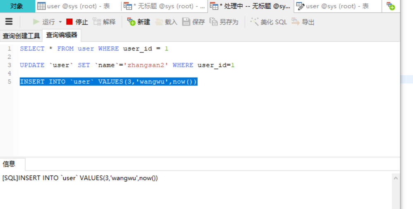This screenshot has height=209, width=413.
Task: Click the info panel scrollbar up arrow
Action: (396, 178)
